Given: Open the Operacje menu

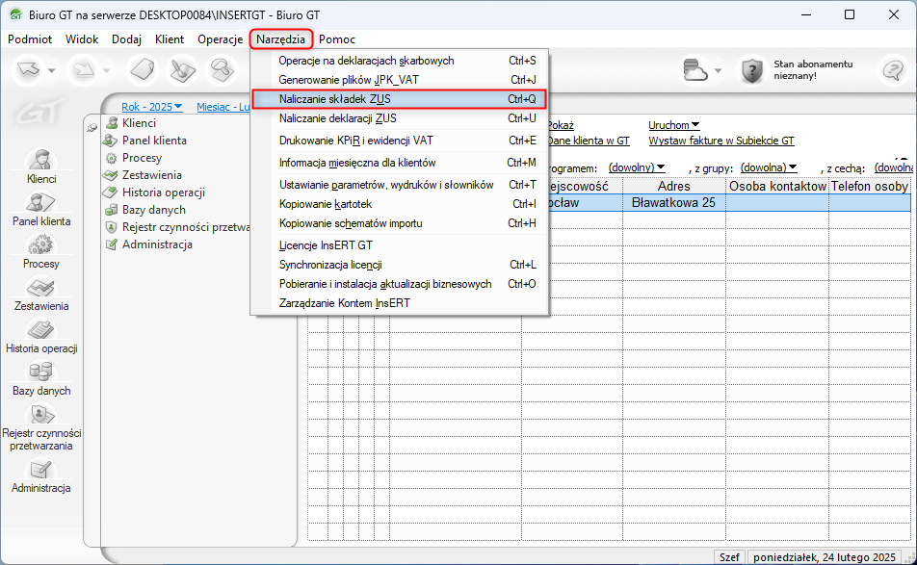Looking at the screenshot, I should coord(220,39).
